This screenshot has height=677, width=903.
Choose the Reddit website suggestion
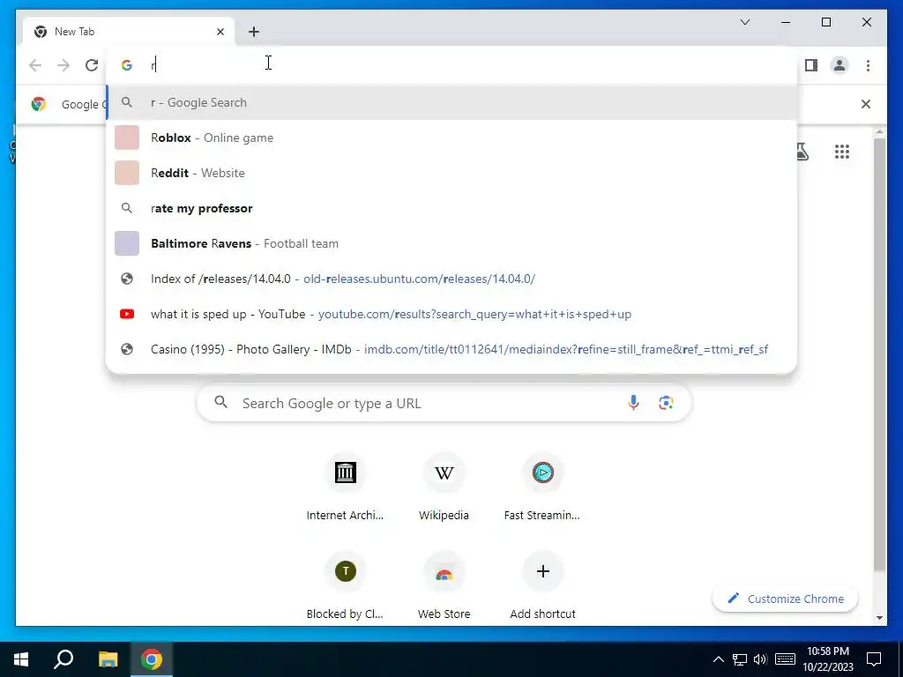[x=451, y=173]
